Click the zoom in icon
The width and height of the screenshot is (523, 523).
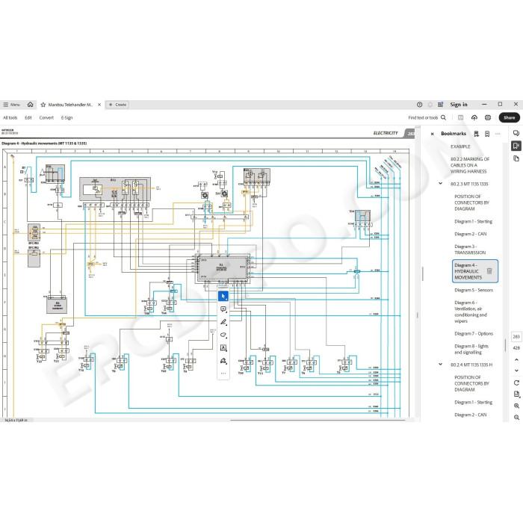516,406
